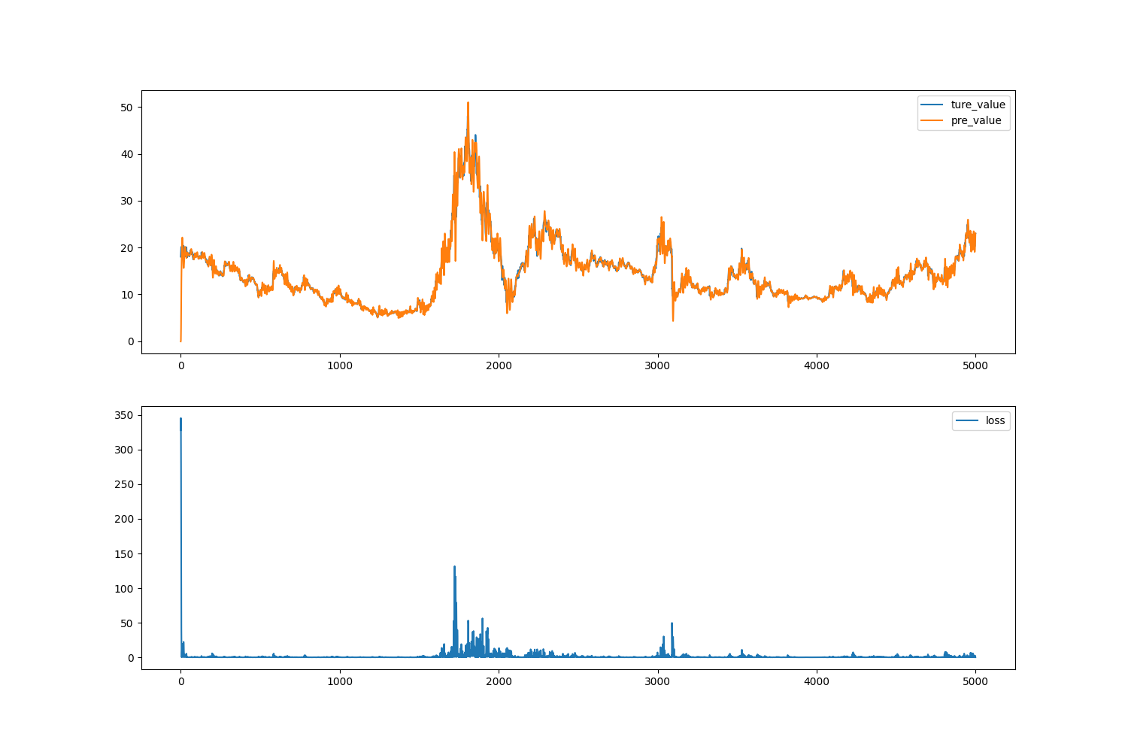The width and height of the screenshot is (1128, 752).
Task: Click the y-axis tick label 40
Action: coord(128,154)
